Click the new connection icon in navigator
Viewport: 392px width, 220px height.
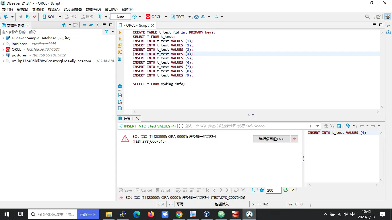(64, 25)
